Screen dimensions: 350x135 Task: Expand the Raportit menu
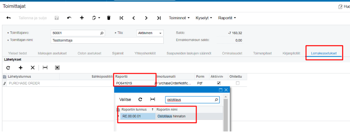pyautogui.click(x=227, y=18)
